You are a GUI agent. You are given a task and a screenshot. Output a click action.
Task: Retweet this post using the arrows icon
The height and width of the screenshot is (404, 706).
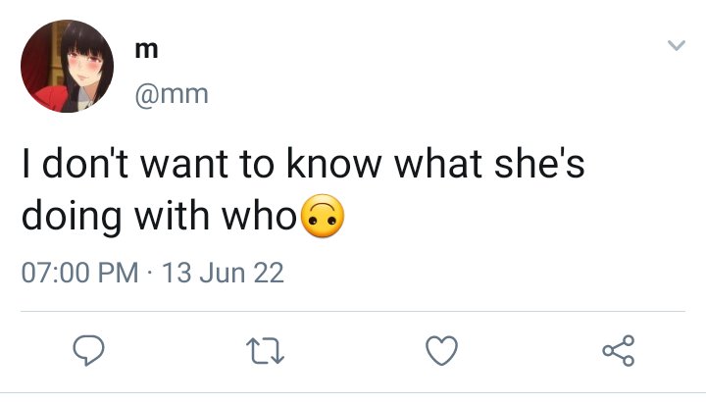coord(265,351)
